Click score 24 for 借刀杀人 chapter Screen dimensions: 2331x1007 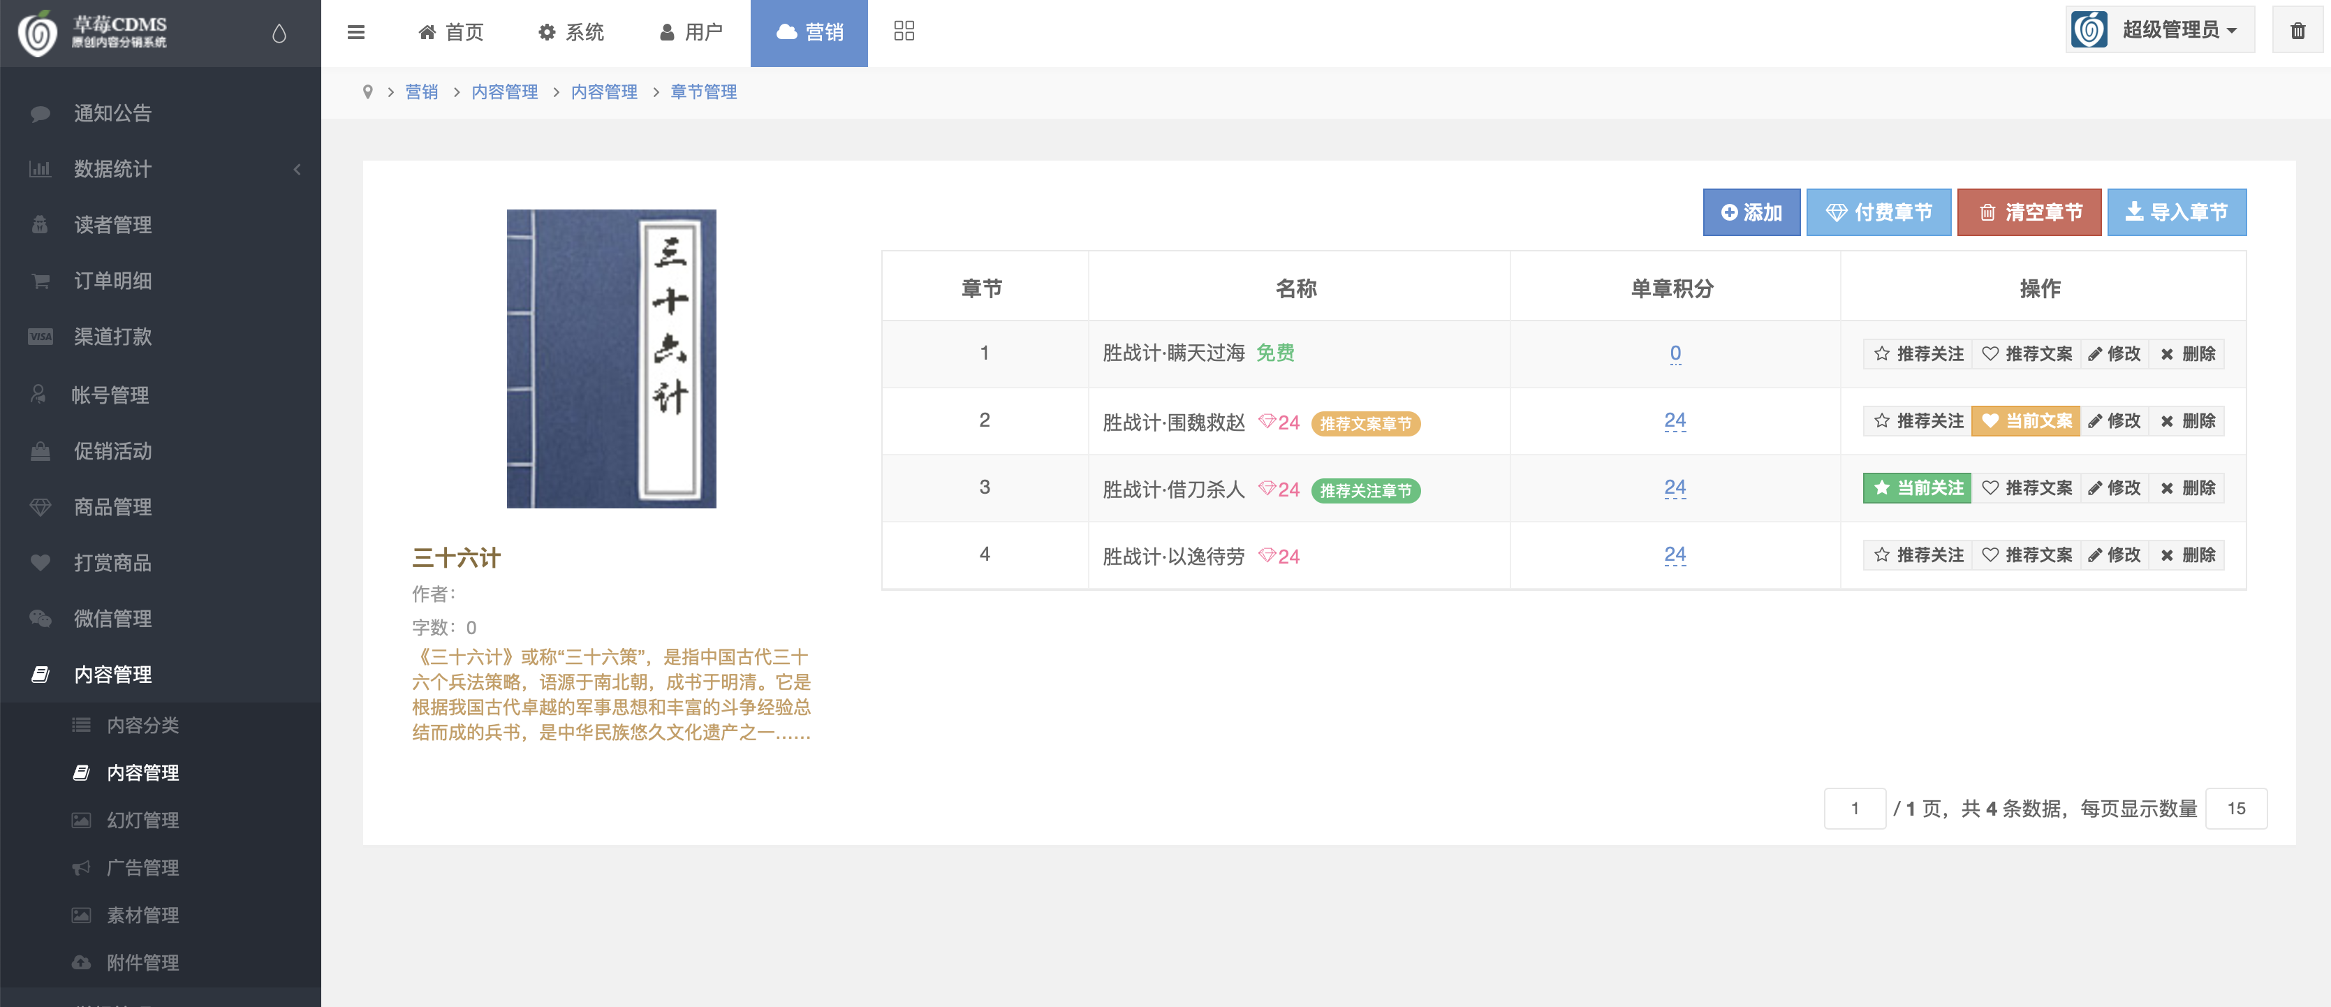(1675, 487)
